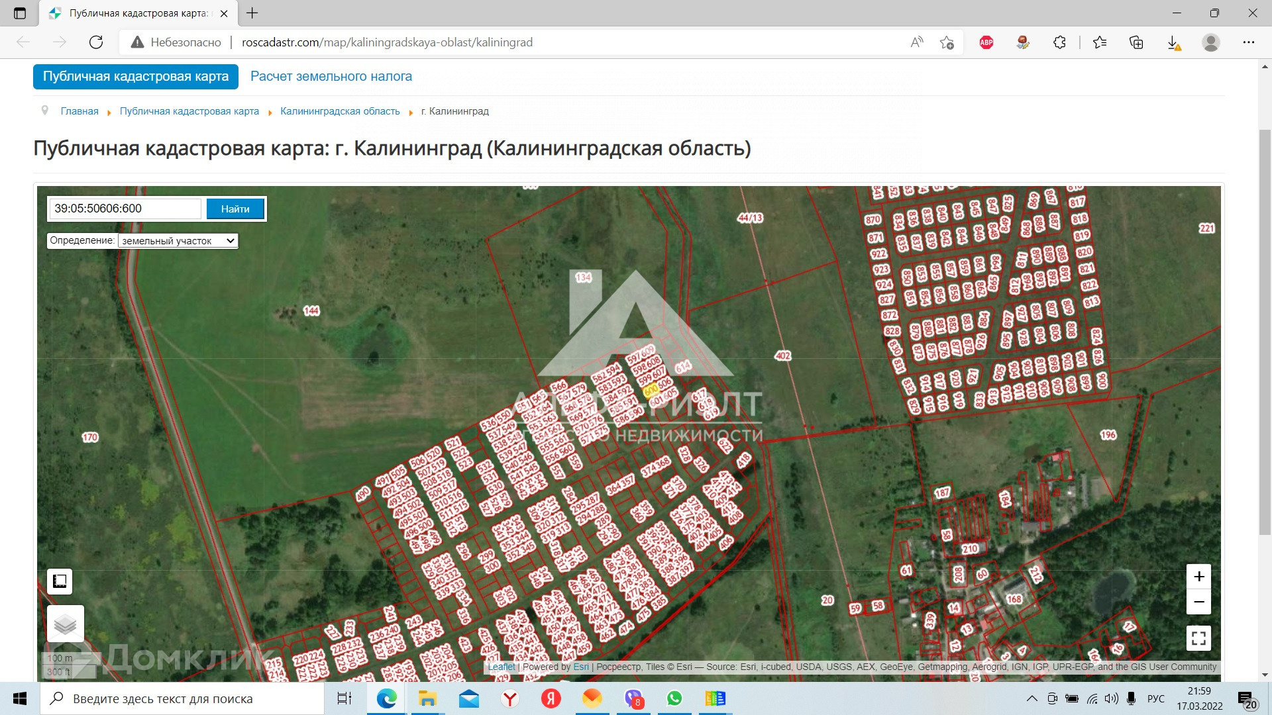This screenshot has height=715, width=1272.
Task: Add this page to favorites
Action: (x=947, y=42)
